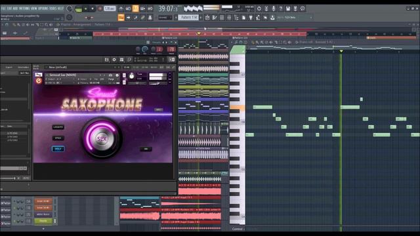Open the MIDI Ch dropdown in the instrument header
The width and height of the screenshot is (420, 236).
point(60,83)
